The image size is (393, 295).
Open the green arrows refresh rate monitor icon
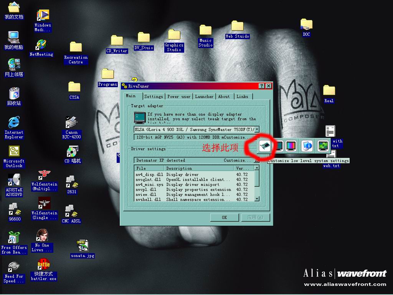[323, 146]
